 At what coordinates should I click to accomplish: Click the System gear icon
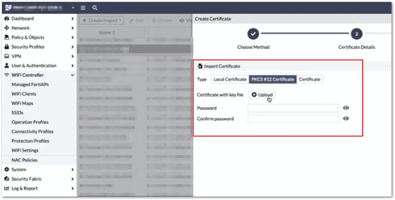pyautogui.click(x=7, y=170)
